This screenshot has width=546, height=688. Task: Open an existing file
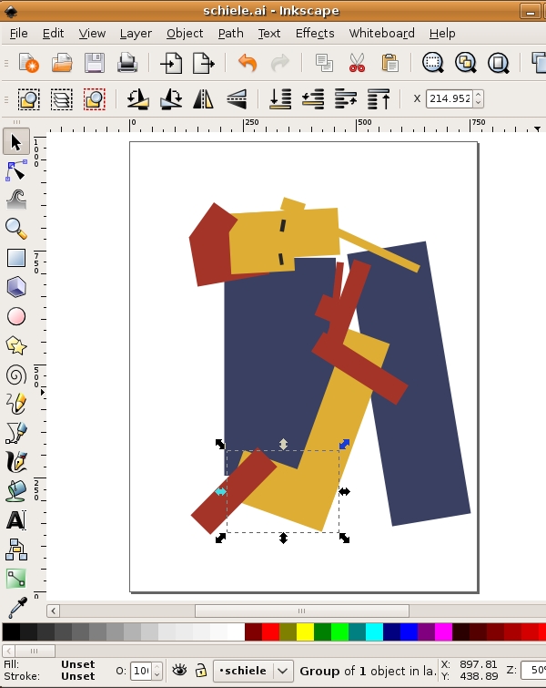coord(62,63)
